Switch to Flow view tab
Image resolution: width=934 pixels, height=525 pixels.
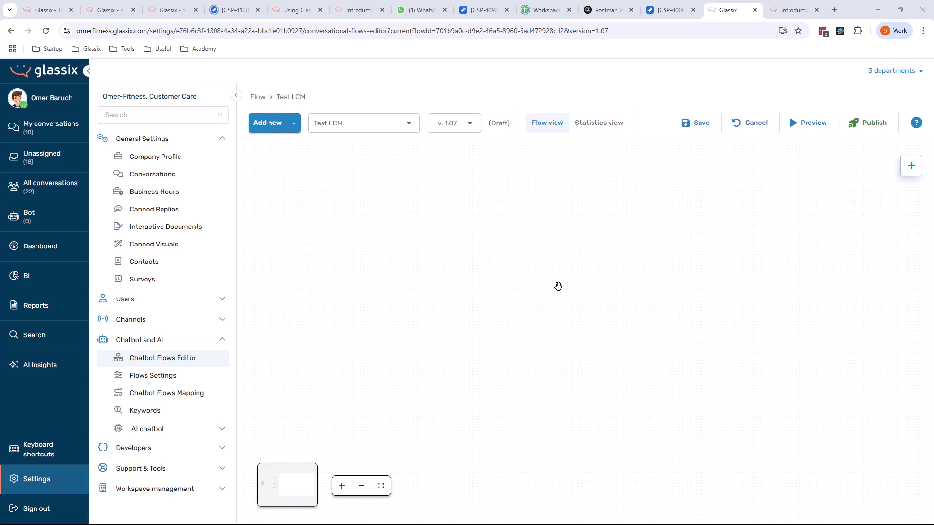(x=547, y=123)
